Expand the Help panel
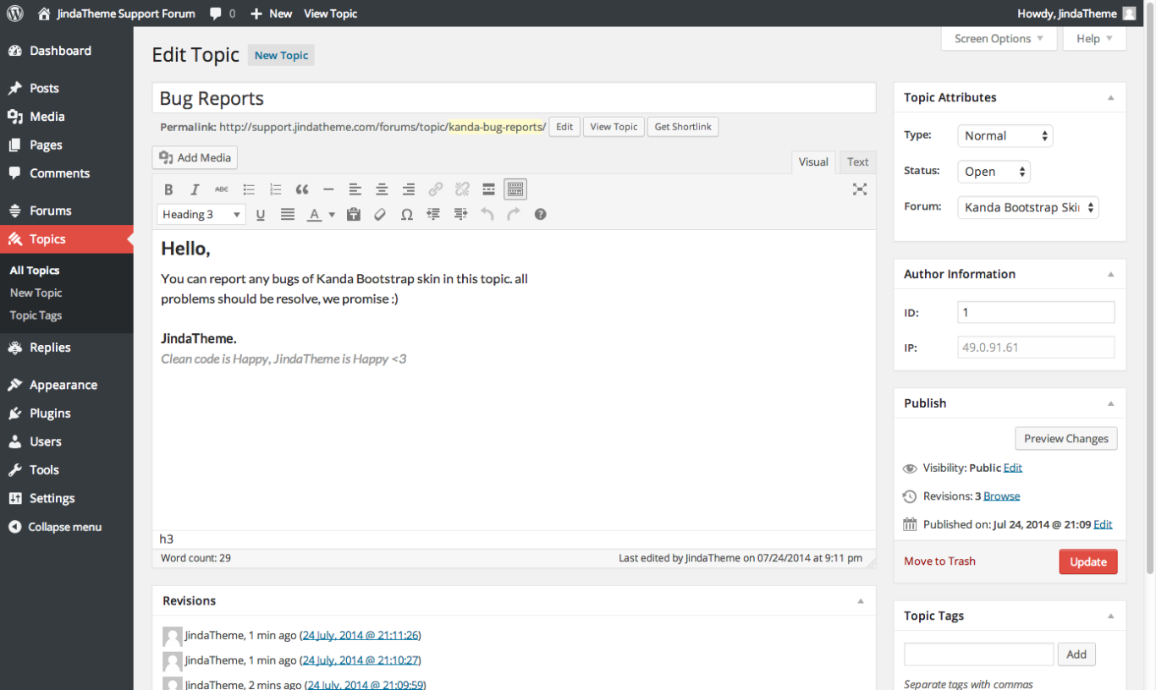This screenshot has width=1156, height=690. click(1094, 39)
